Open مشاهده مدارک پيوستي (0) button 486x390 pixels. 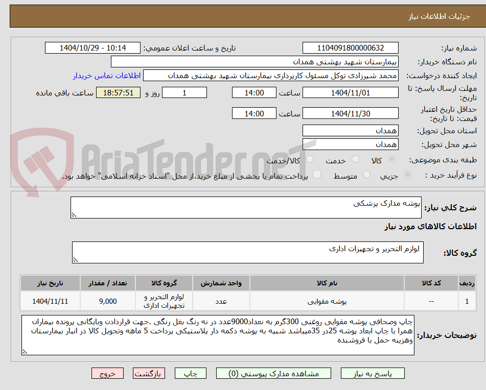[273, 373]
